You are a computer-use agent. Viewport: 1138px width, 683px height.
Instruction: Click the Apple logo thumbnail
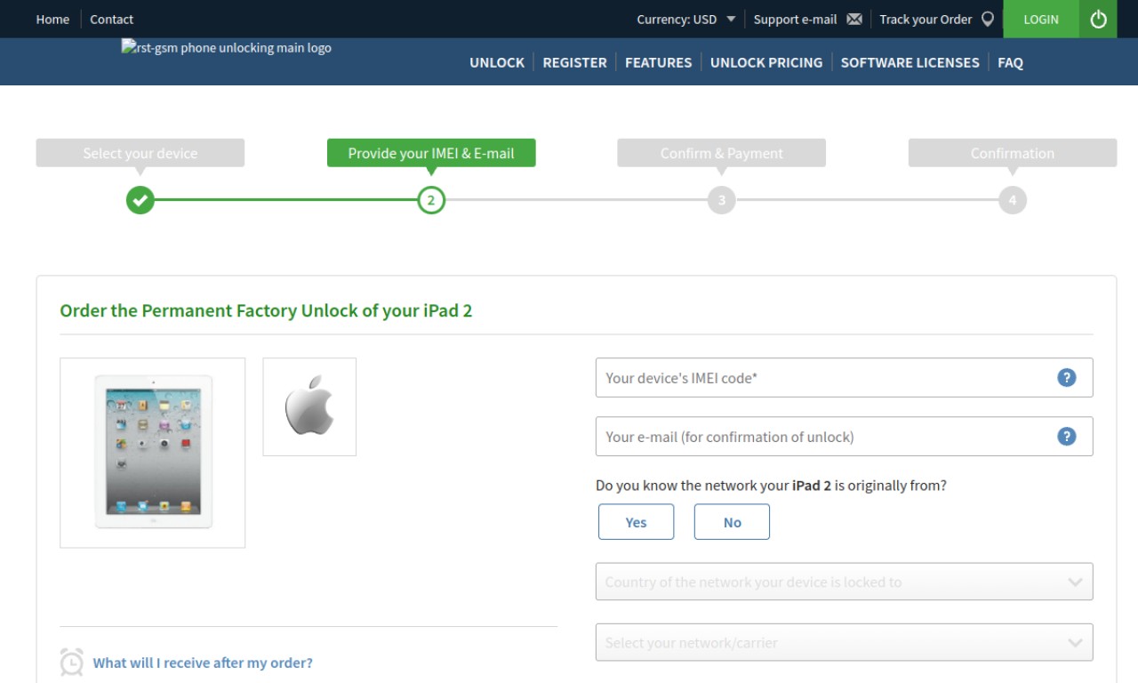[x=309, y=406]
